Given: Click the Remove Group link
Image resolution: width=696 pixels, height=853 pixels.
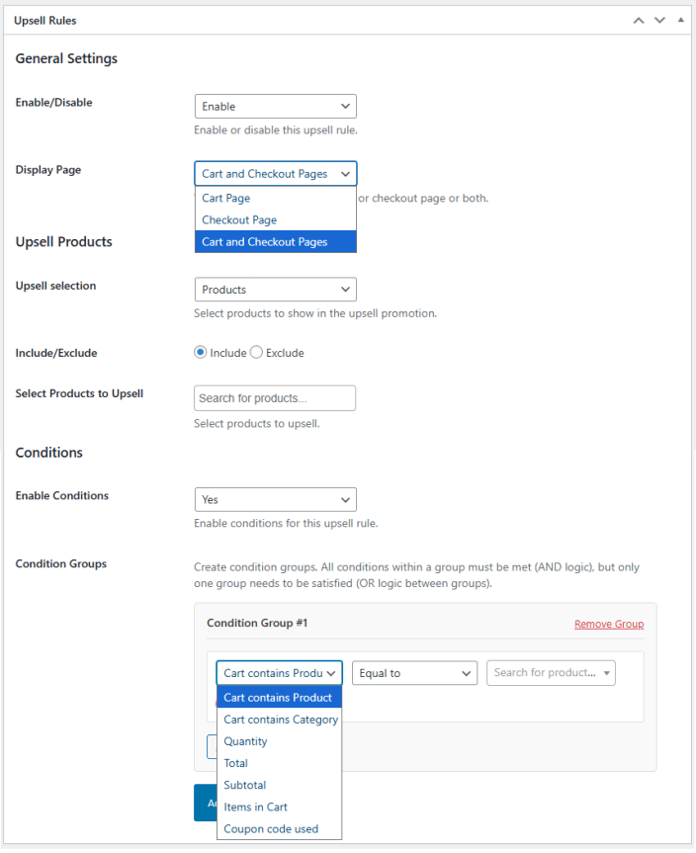Looking at the screenshot, I should (608, 624).
